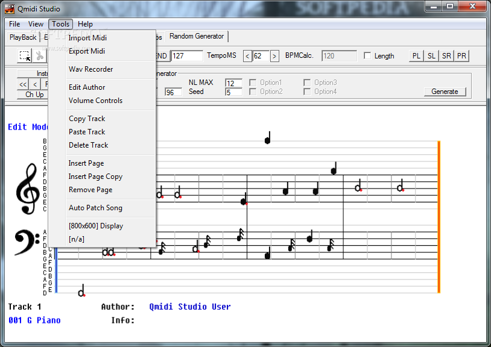Toggle the Option4 checkbox
This screenshot has height=347, width=491.
tap(307, 92)
